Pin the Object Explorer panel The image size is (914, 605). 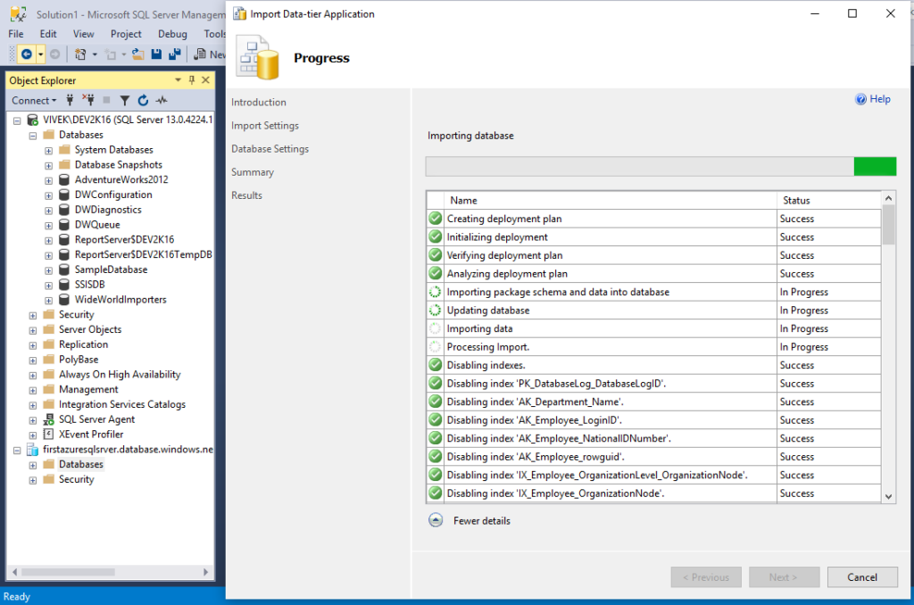click(190, 80)
